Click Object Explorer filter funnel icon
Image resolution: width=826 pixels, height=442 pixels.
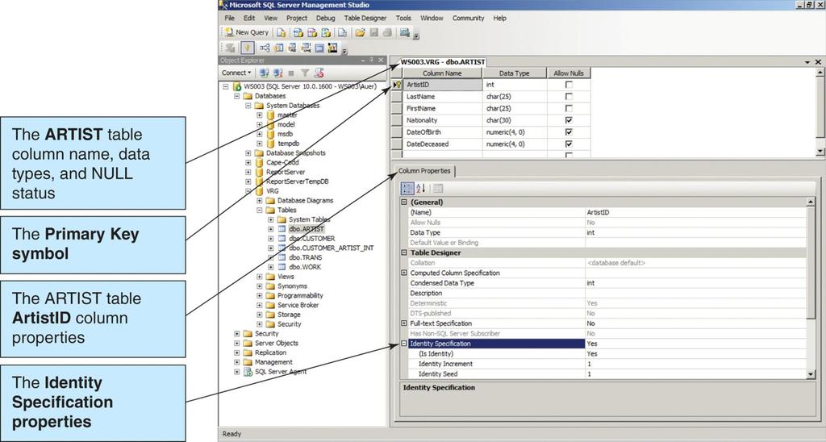[304, 73]
